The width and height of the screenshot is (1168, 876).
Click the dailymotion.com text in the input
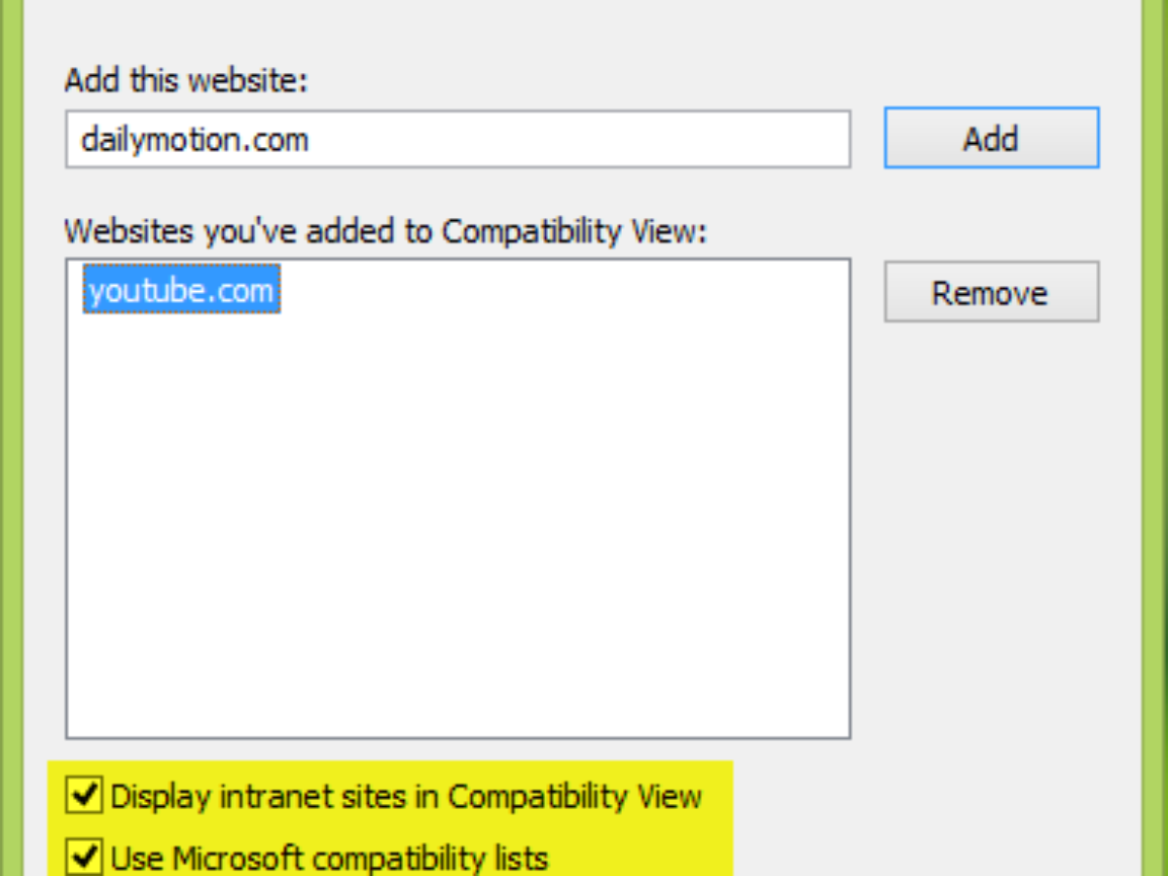(x=195, y=139)
